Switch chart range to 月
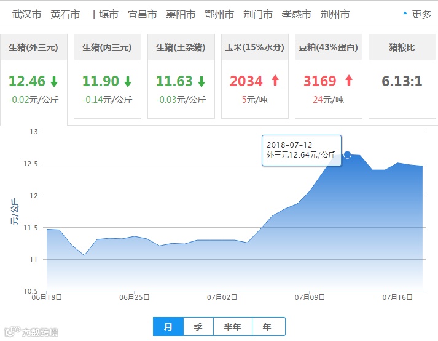Screen dimensions: 438x341 [x=168, y=326]
